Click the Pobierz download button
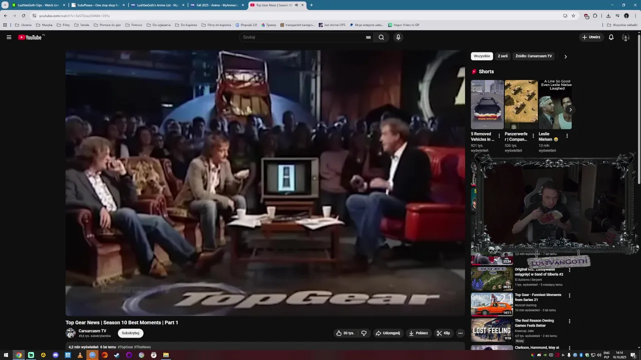 click(418, 333)
